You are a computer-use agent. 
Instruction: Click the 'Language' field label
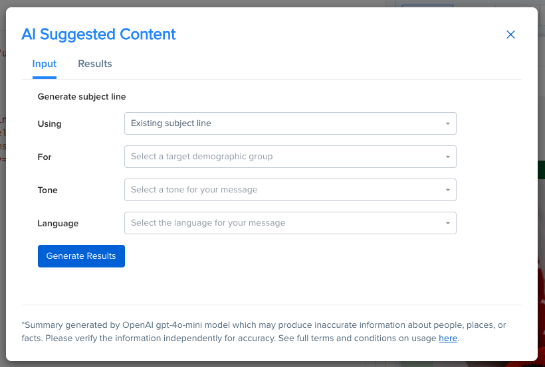pyautogui.click(x=58, y=223)
